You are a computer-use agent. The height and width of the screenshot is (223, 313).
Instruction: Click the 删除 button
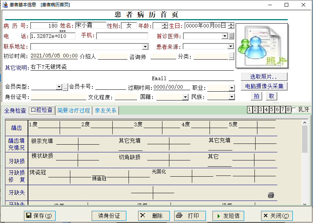coord(154,216)
